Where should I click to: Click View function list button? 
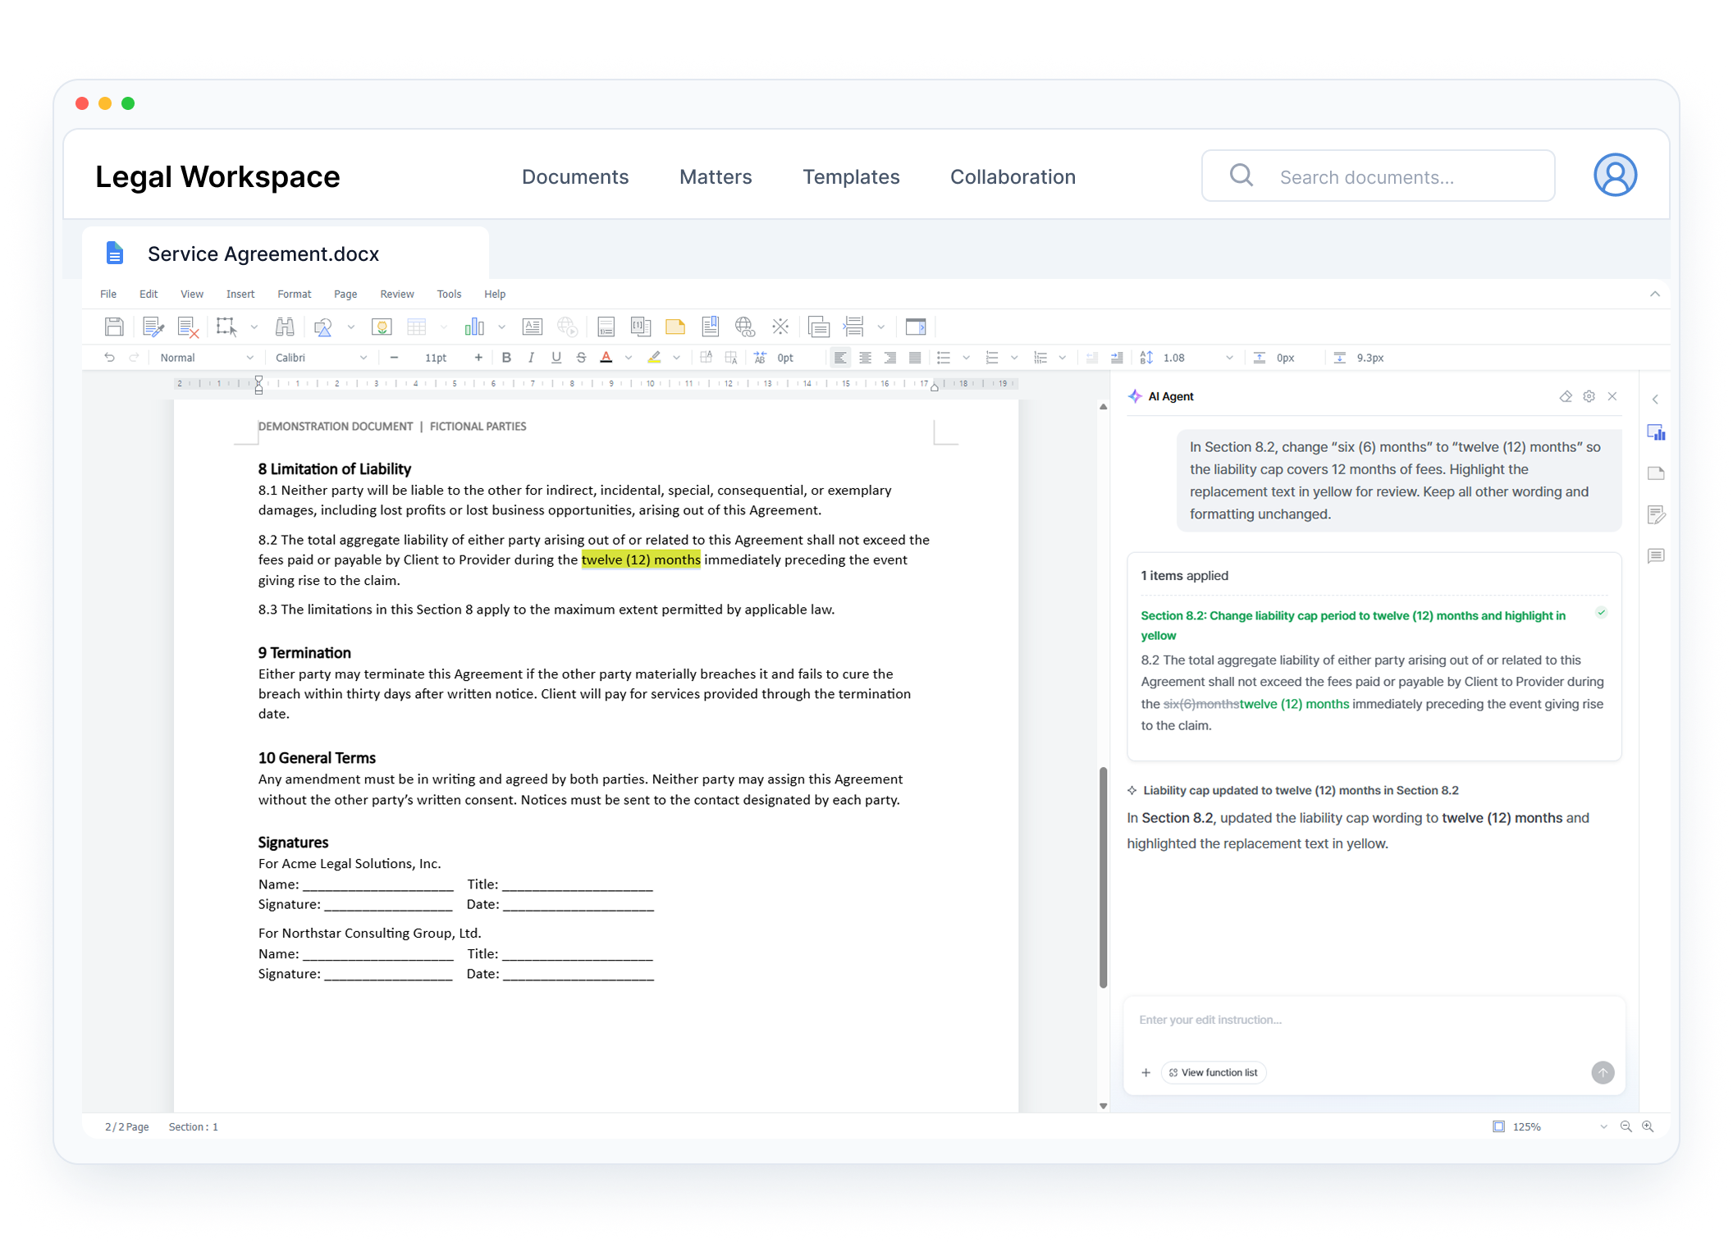point(1214,1072)
